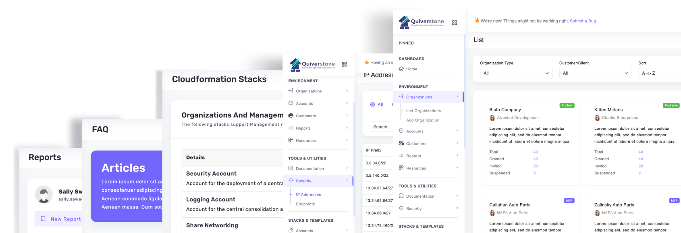
Task: Click Sally's avatar in the Reports window
Action: (x=44, y=194)
